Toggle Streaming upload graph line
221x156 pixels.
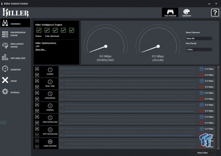pos(202,99)
